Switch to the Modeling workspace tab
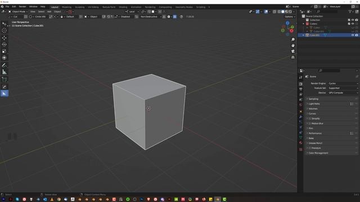Viewport: 360px width, 202px height. coord(66,7)
